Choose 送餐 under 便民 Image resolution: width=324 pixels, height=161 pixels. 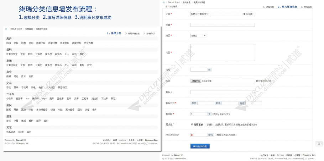[x=87, y=110]
